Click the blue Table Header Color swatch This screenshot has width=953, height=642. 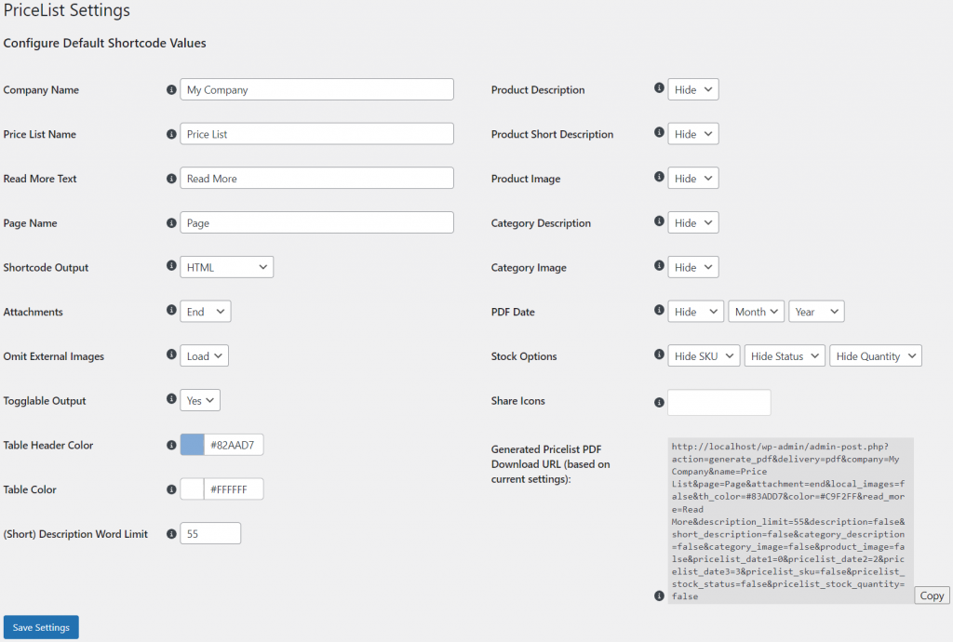(192, 445)
